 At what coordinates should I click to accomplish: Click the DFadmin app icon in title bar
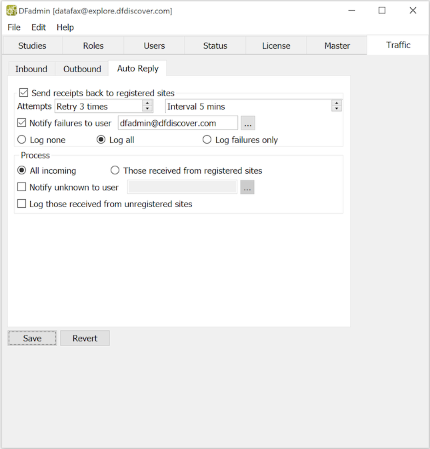[11, 11]
